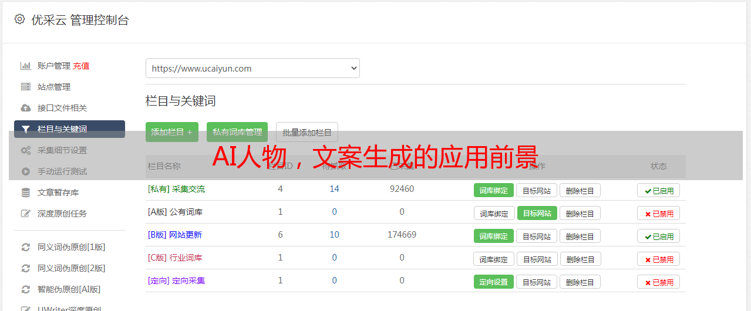Click the refresh icon for 同义词伪原创[1版]
Viewport: 751px width, 311px height.
coord(26,247)
